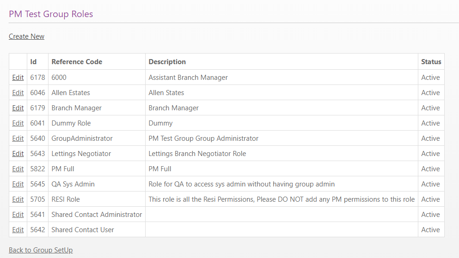Image resolution: width=459 pixels, height=258 pixels.
Task: Edit the Shared Contact Administrator role
Action: (18, 215)
